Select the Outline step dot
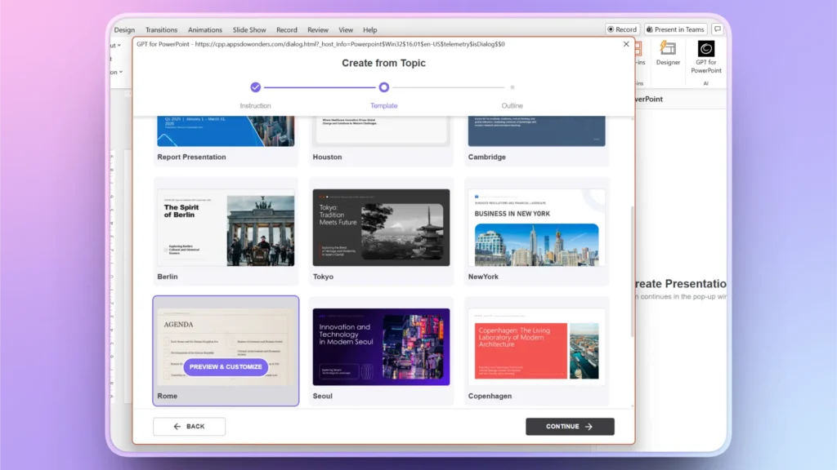 coord(512,86)
